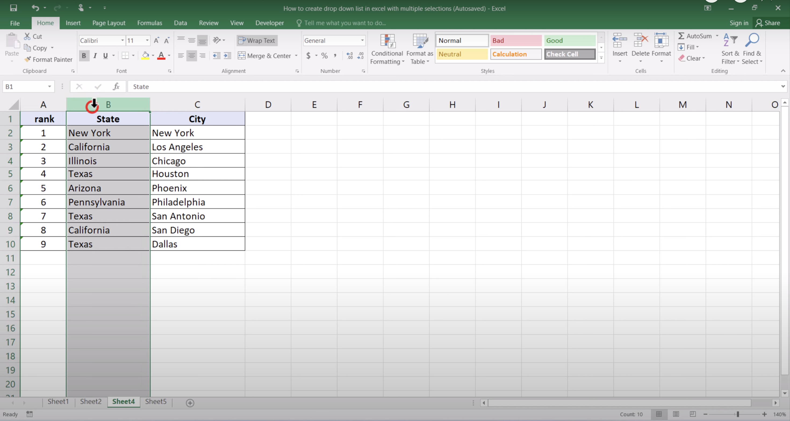Click the Format Painter icon
The height and width of the screenshot is (421, 790).
(x=28, y=59)
